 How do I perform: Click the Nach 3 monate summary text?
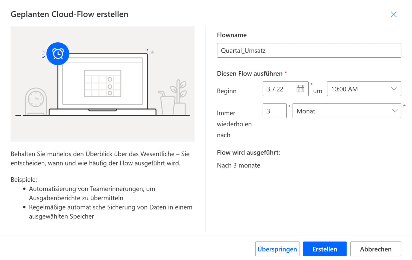[238, 165]
